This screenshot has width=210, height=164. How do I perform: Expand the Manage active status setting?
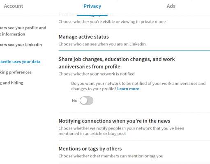point(84,37)
